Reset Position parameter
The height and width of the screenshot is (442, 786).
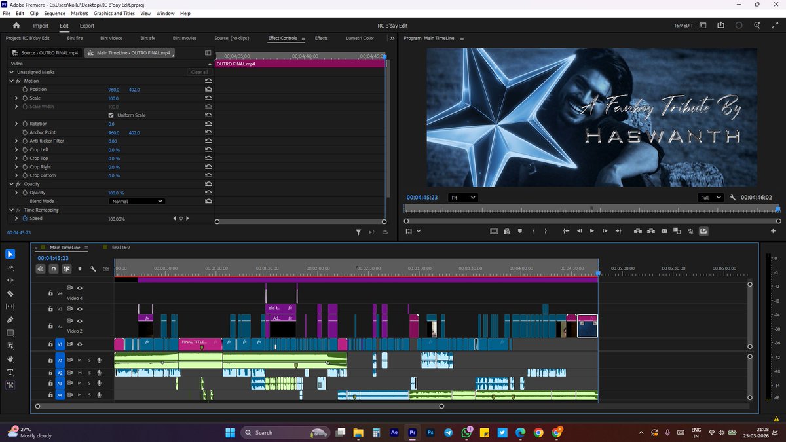click(208, 89)
